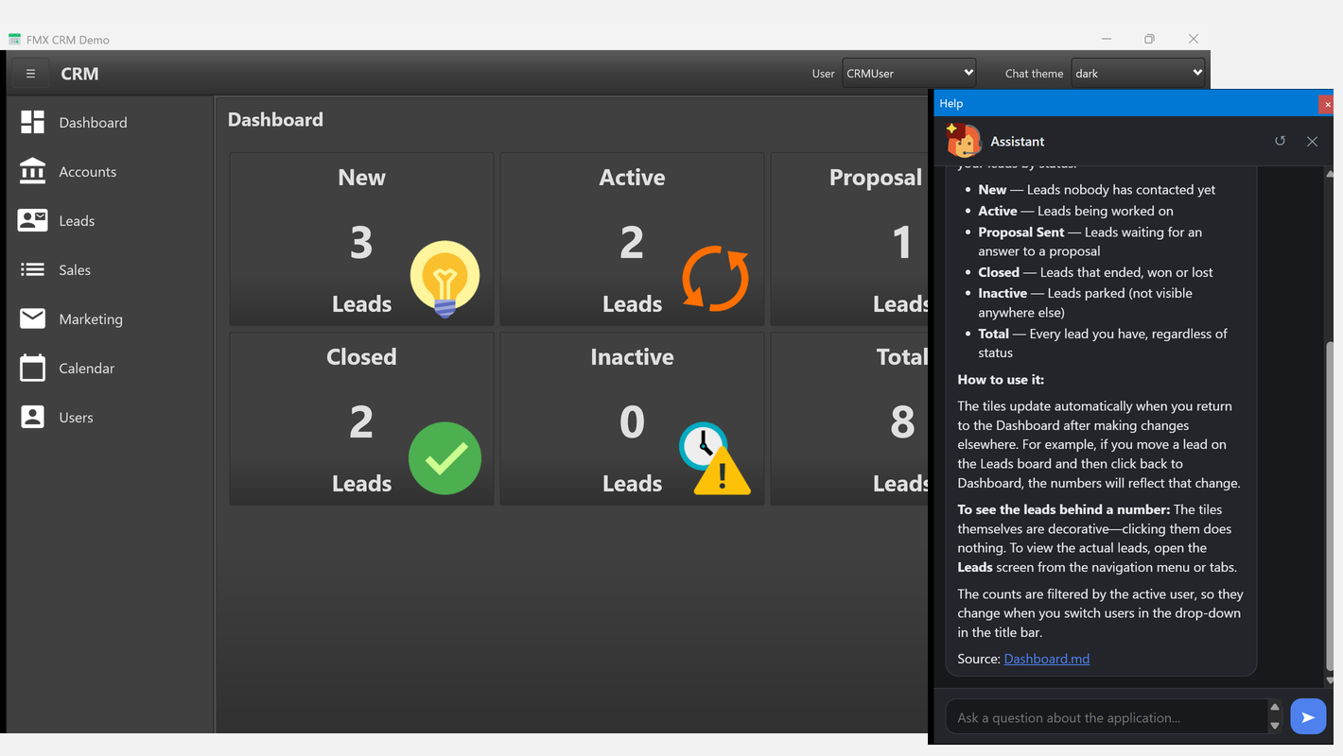This screenshot has width=1343, height=756.
Task: Click the FMX CRM Demo app icon in title bar
Action: click(x=15, y=39)
